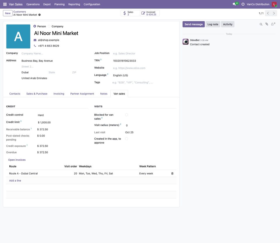Click the Street 2 input field

point(55,66)
